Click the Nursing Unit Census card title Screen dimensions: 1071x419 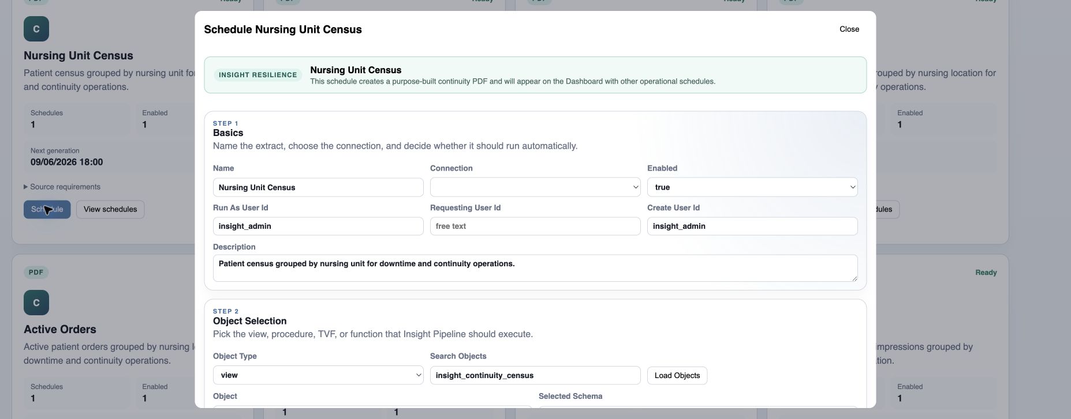[79, 56]
